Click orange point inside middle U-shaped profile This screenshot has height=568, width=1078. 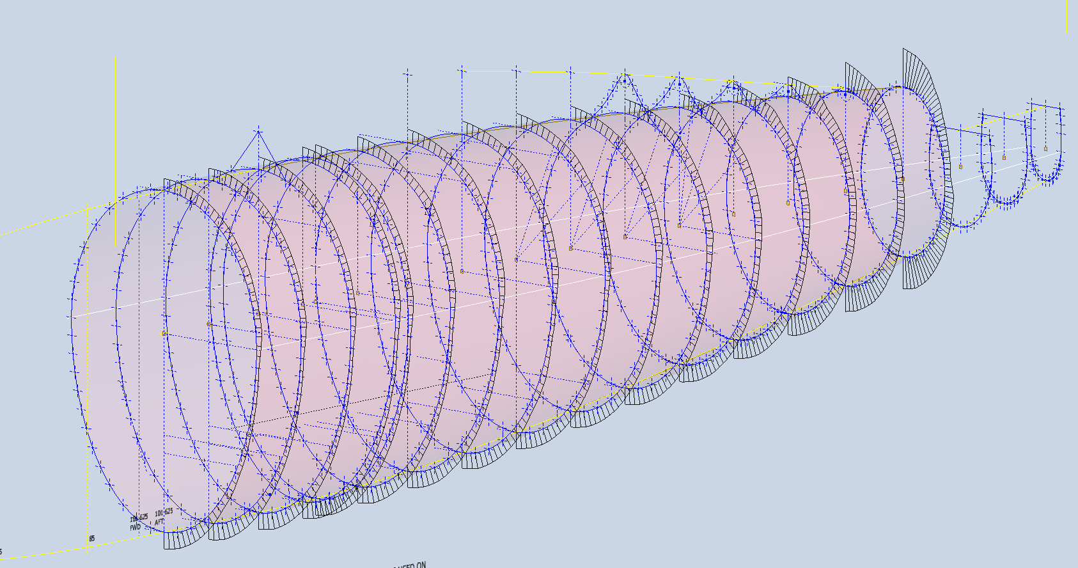coord(1004,157)
